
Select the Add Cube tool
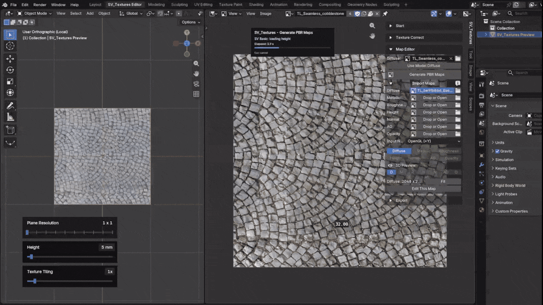[x=10, y=130]
